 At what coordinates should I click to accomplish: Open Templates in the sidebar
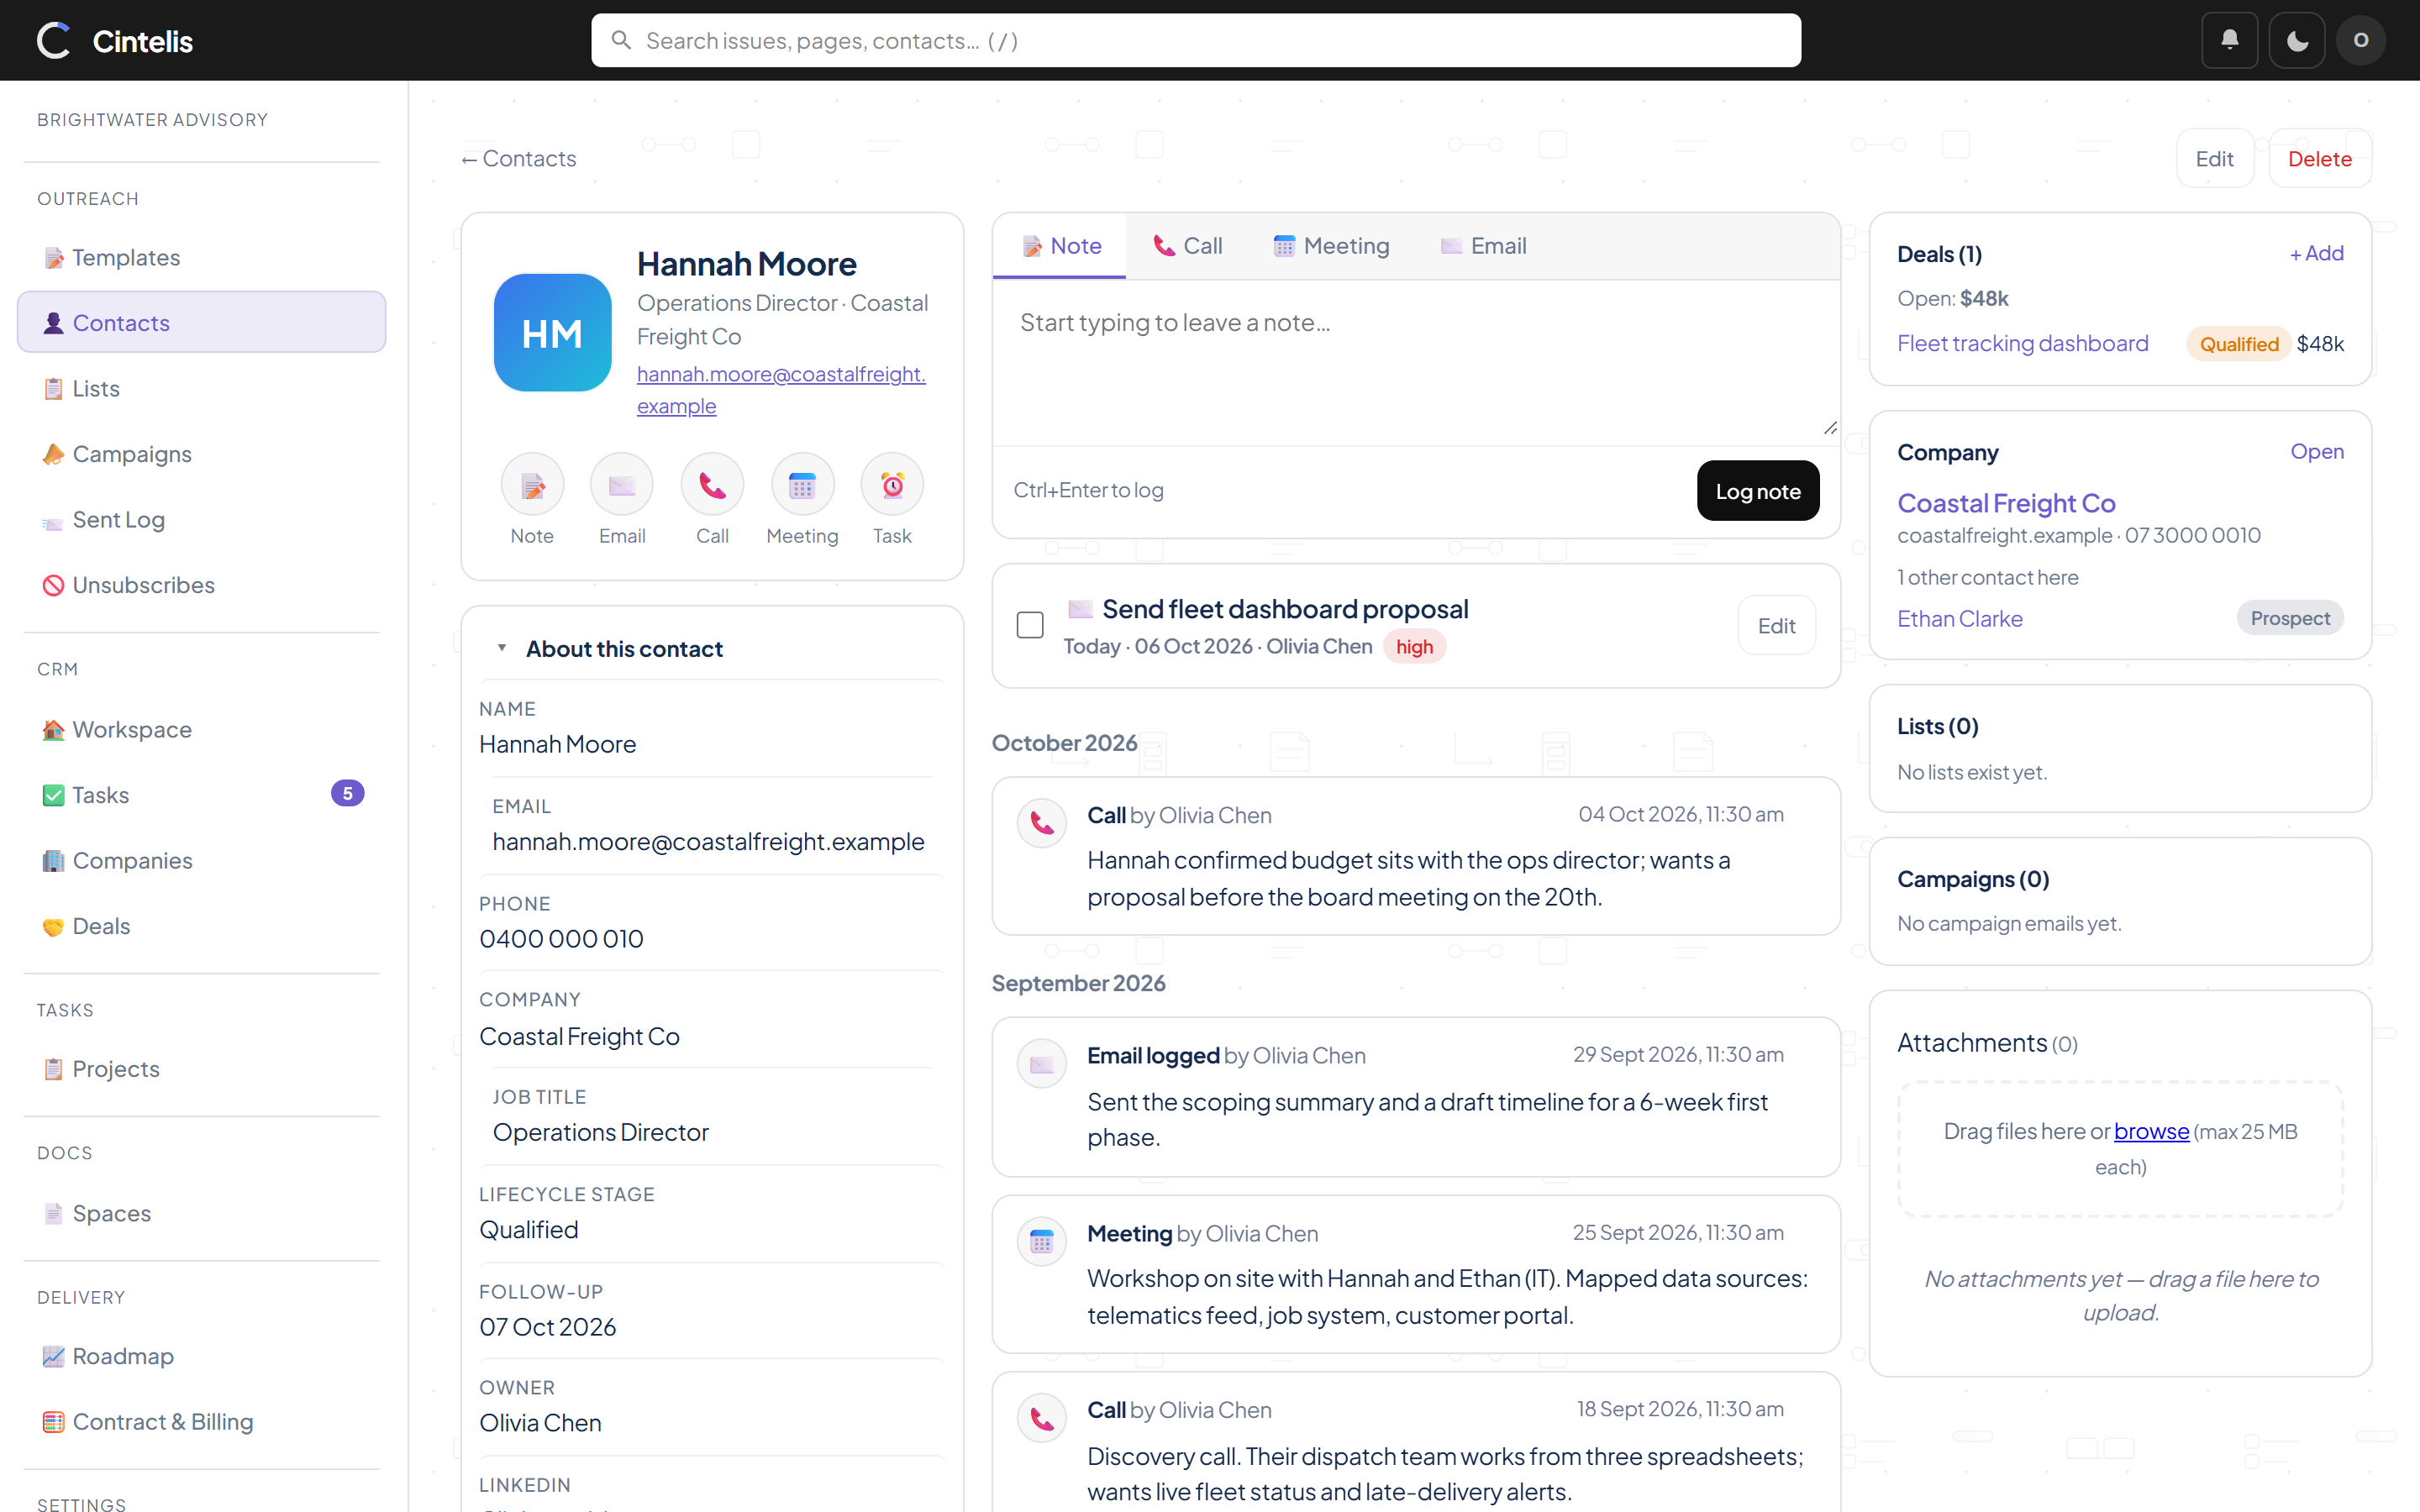coord(202,257)
